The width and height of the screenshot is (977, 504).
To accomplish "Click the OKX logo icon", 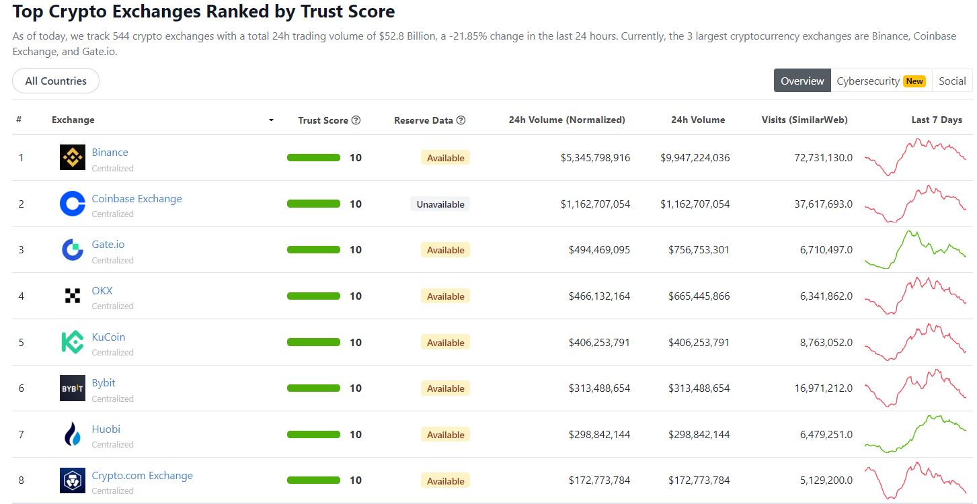I will 73,296.
